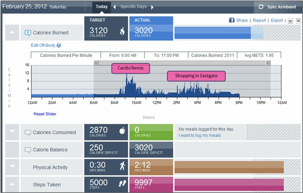Grab the right time-range slider handle
The image size is (303, 193).
(268, 63)
